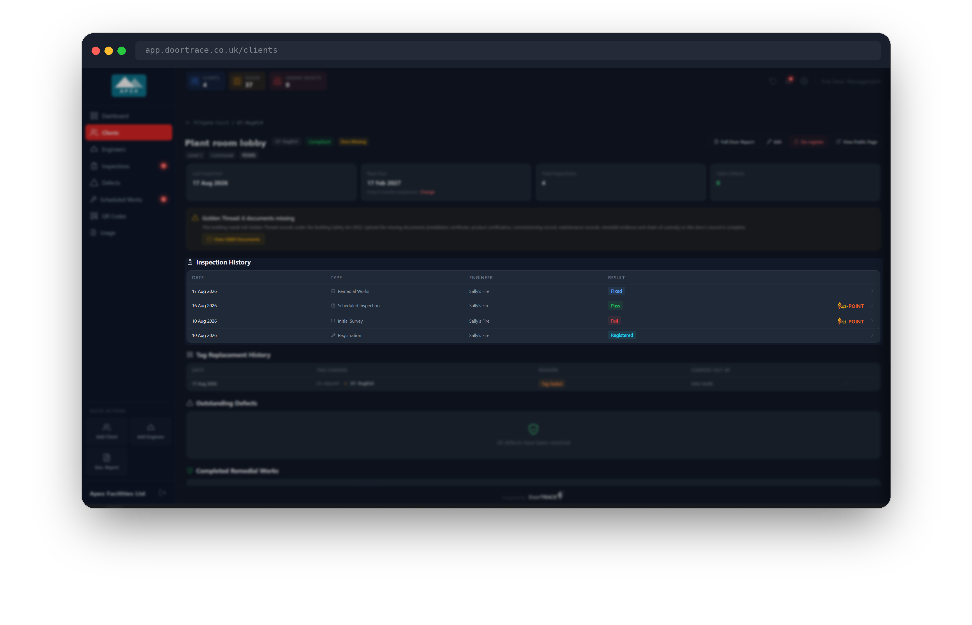Click the green Pass result badge
This screenshot has width=972, height=625.
(615, 305)
